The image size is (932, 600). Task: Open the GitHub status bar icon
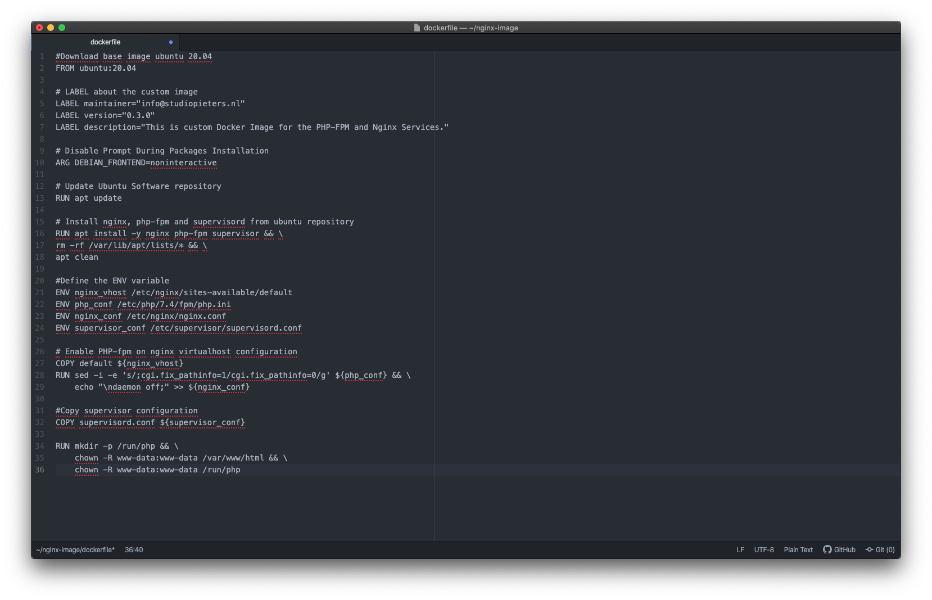(839, 549)
